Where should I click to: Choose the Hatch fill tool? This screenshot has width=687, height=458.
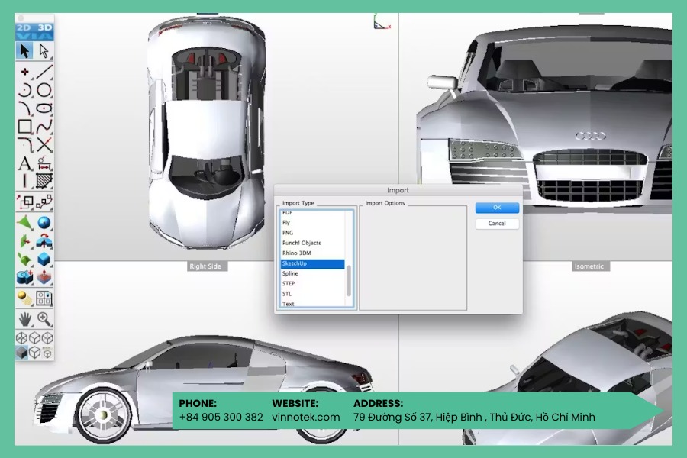tap(44, 181)
